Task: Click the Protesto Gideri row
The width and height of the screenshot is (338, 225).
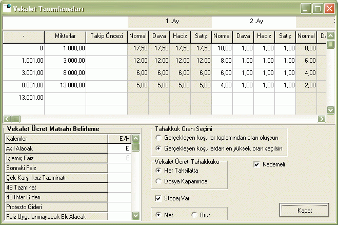Action: tap(56, 207)
